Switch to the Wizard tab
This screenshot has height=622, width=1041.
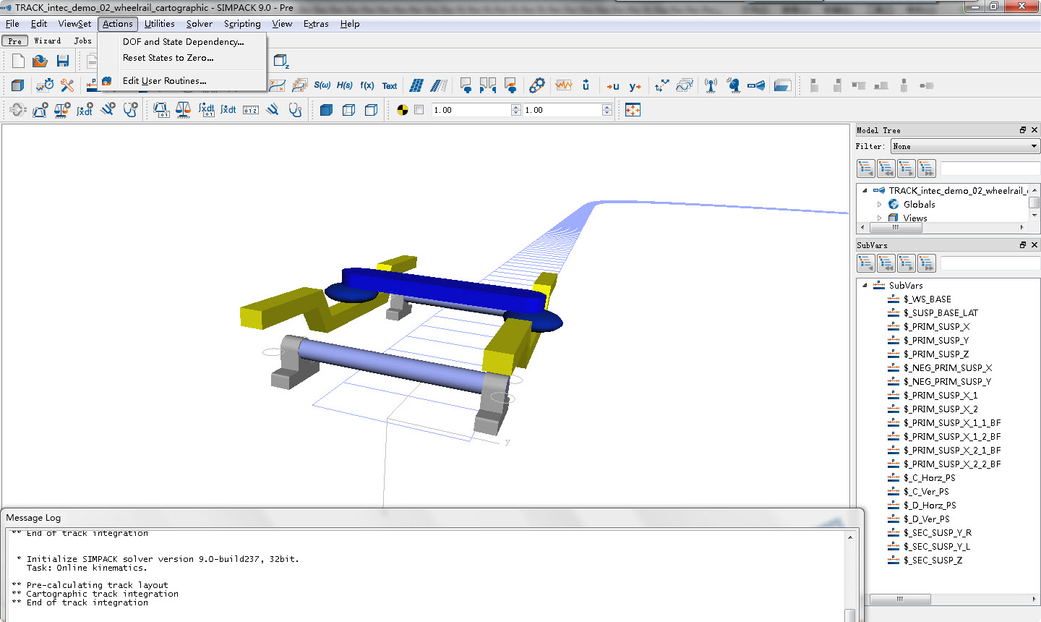(x=48, y=41)
